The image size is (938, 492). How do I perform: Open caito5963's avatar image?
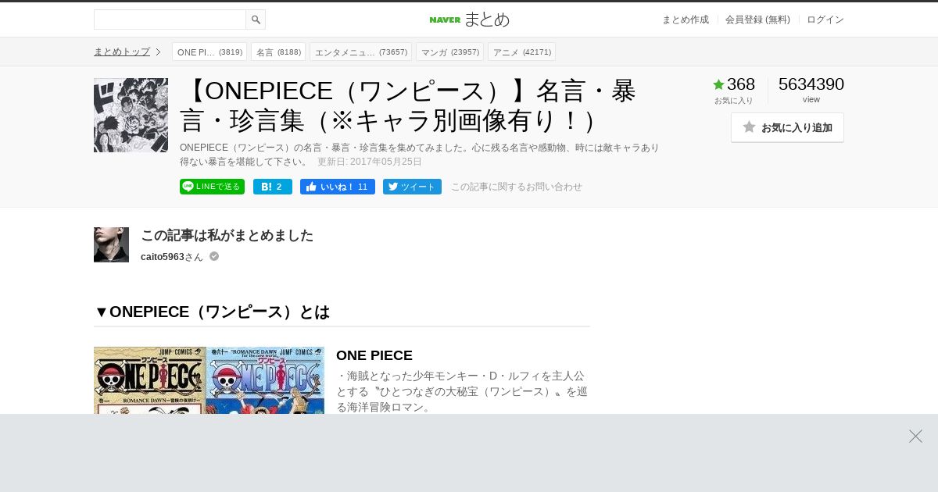pos(111,244)
